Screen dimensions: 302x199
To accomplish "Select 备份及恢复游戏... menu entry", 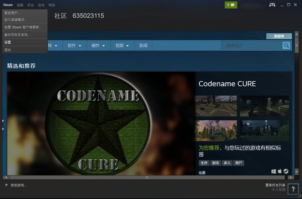I will point(25,35).
